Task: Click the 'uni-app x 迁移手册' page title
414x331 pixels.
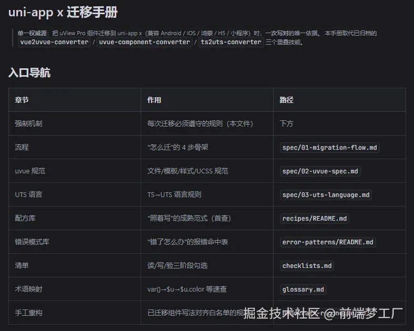Action: (x=63, y=12)
